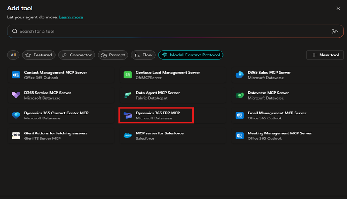Viewport: 347px width, 199px height.
Task: Click Microsoft Dataverse under Dynamics 365 Contact Center
Action: (x=42, y=118)
